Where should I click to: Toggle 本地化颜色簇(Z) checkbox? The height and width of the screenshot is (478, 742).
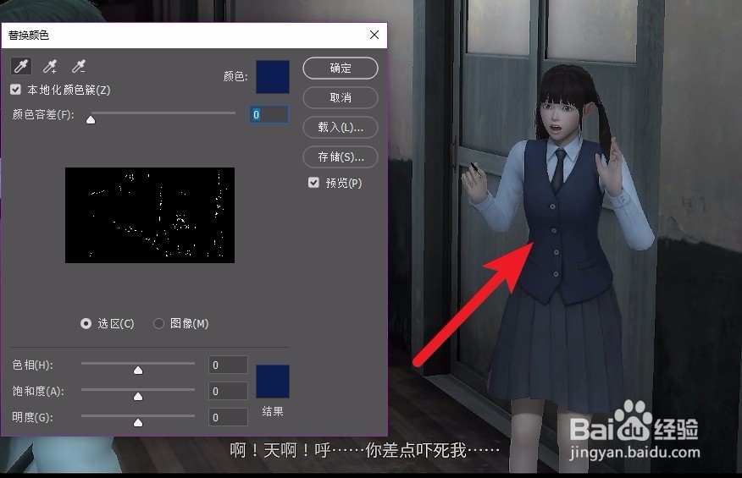point(15,90)
